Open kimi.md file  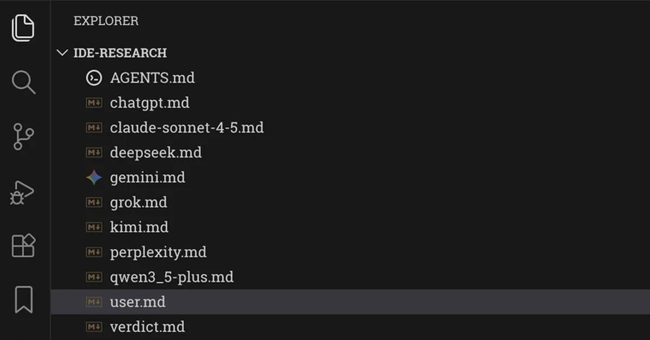pos(139,227)
